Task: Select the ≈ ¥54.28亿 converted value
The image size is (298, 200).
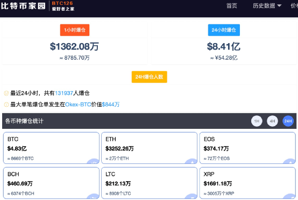Action: (x=224, y=58)
